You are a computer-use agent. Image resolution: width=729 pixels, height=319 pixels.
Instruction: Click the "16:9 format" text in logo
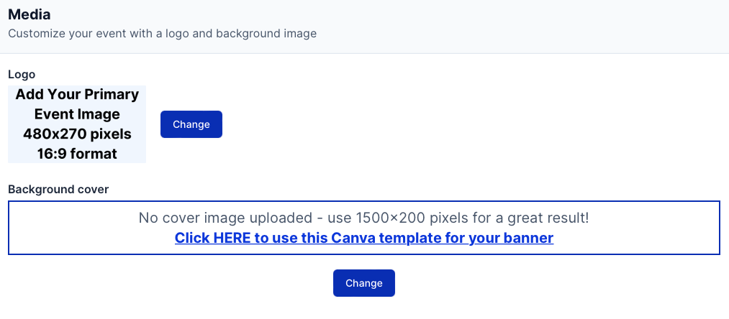tap(77, 153)
